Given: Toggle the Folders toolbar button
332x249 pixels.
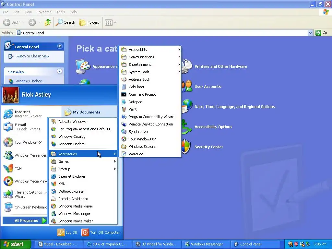Looking at the screenshot, I should click(x=89, y=22).
